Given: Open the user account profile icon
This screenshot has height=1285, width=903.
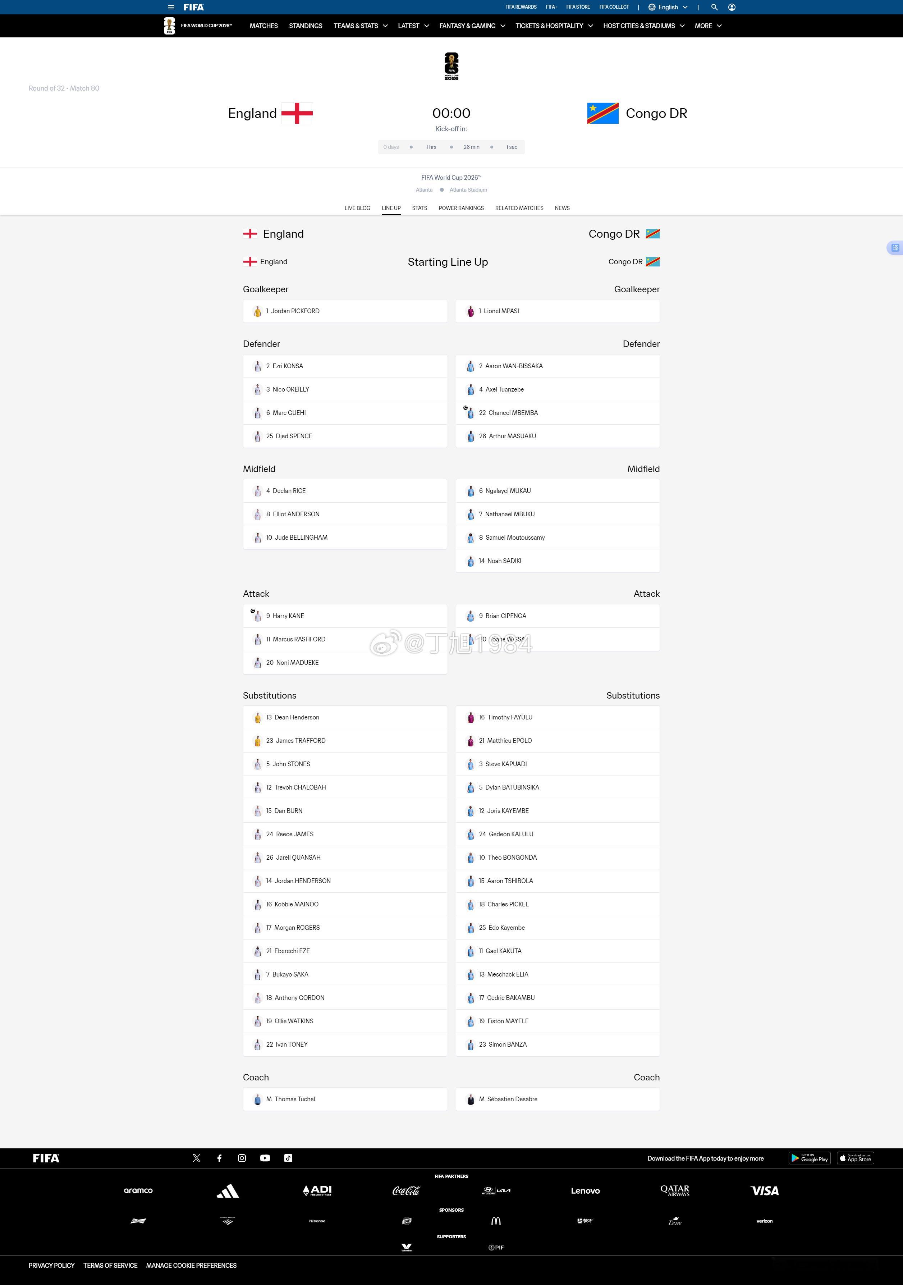Looking at the screenshot, I should 732,7.
